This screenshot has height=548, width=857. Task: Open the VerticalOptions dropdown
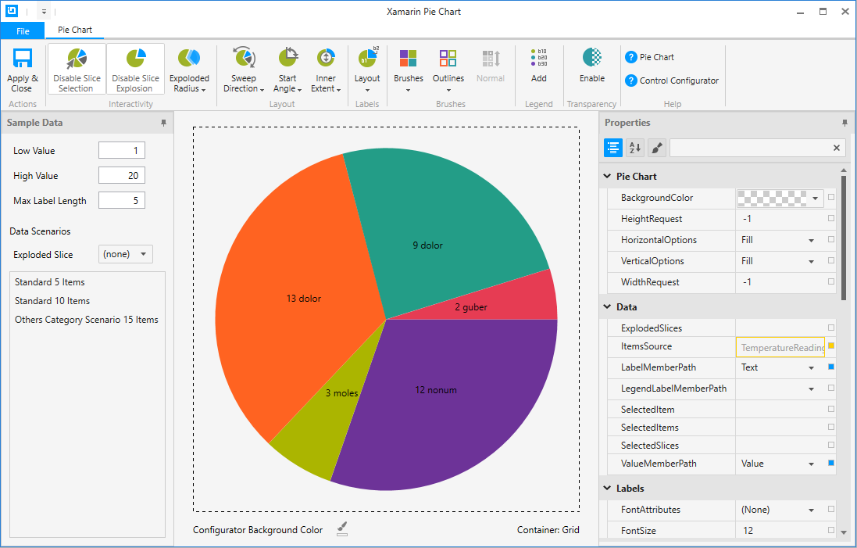pos(811,261)
